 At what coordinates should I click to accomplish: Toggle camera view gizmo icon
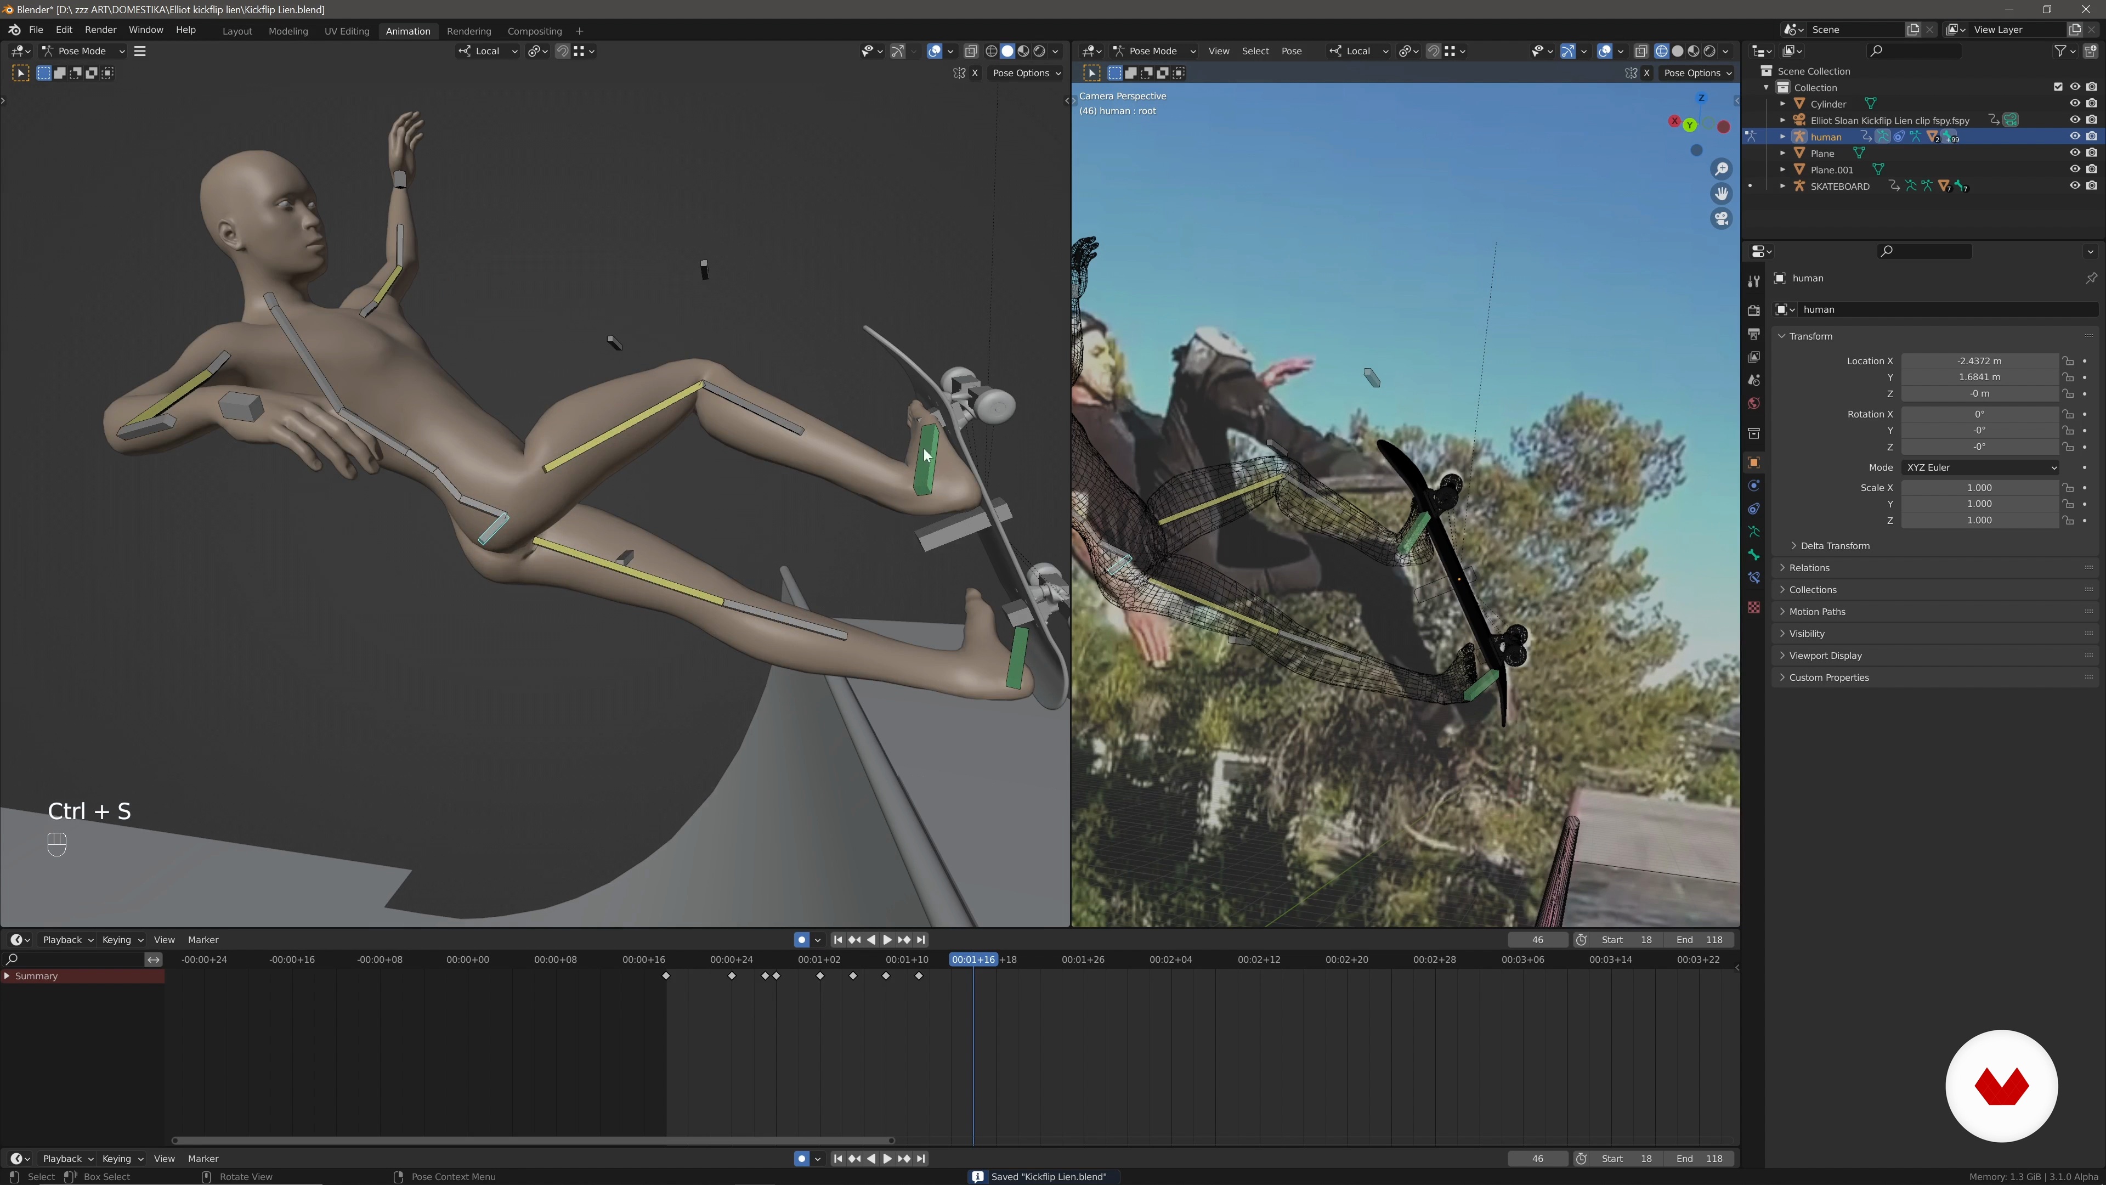pos(1722,218)
